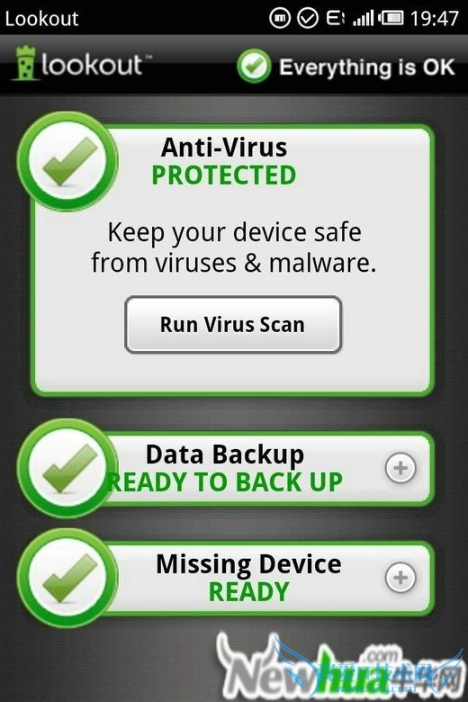The width and height of the screenshot is (468, 702).
Task: Expand Data Backup with plus button
Action: click(x=400, y=468)
